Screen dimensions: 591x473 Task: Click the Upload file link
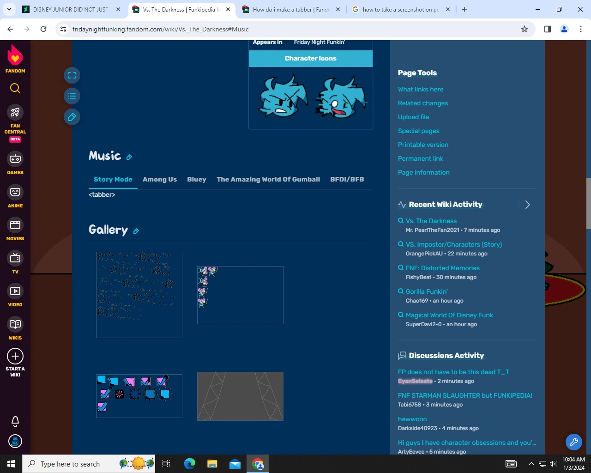(413, 117)
